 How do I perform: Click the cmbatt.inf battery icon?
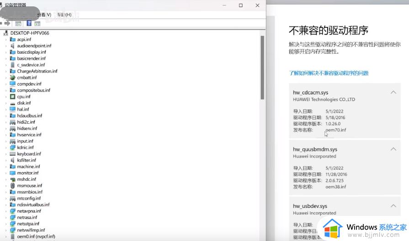13,78
